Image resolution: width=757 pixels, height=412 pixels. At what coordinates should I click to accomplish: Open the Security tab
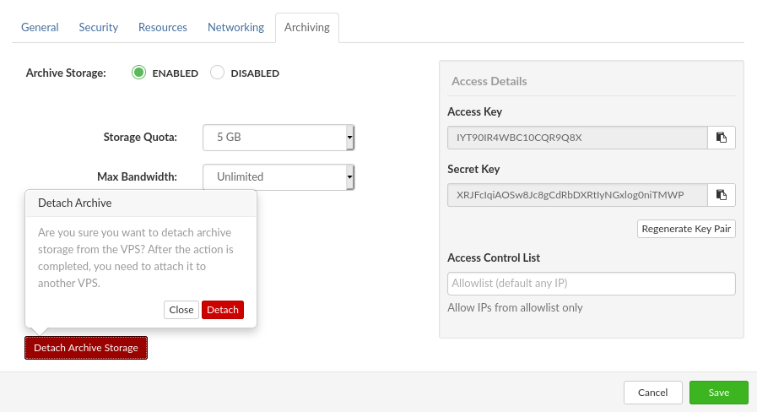(x=99, y=27)
